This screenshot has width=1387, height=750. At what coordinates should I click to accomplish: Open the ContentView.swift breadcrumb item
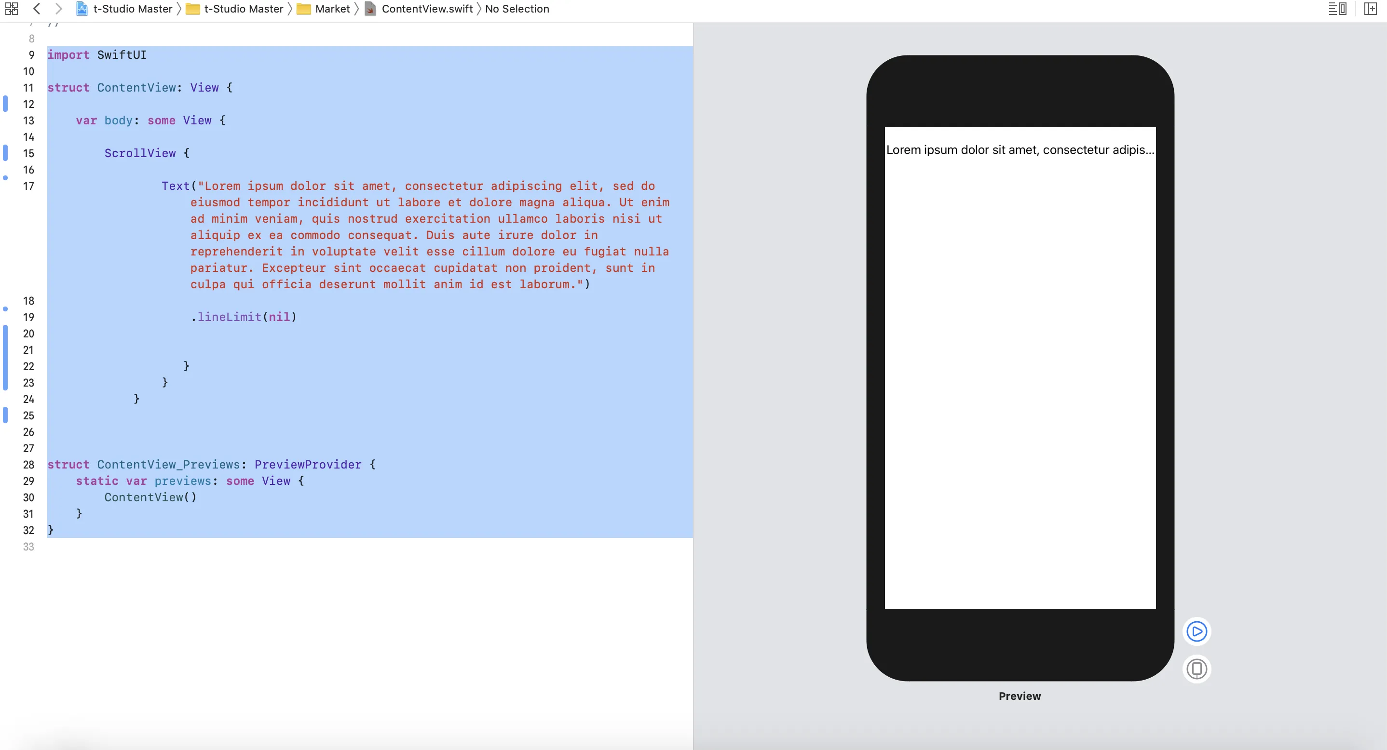point(426,9)
